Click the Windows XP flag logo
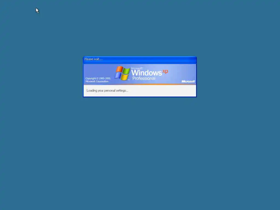This screenshot has width=280, height=210. [x=122, y=73]
